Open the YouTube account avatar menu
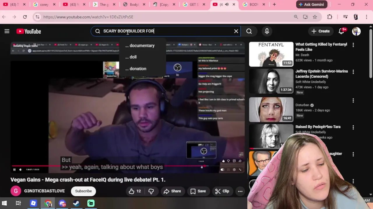The width and height of the screenshot is (373, 209). 356,31
